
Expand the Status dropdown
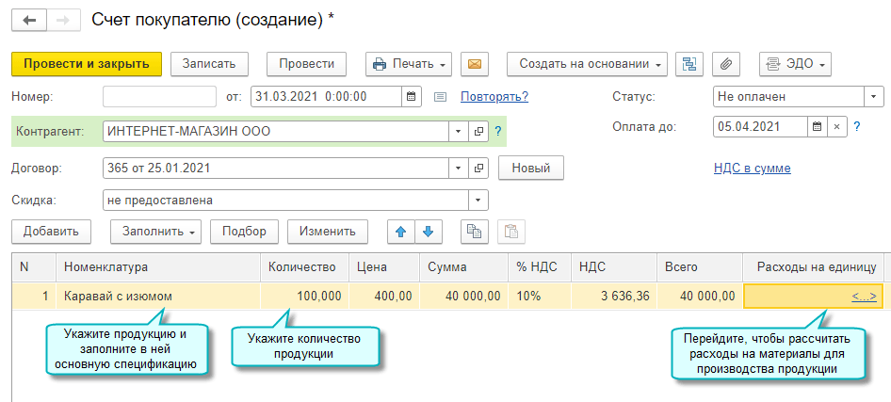tap(874, 96)
